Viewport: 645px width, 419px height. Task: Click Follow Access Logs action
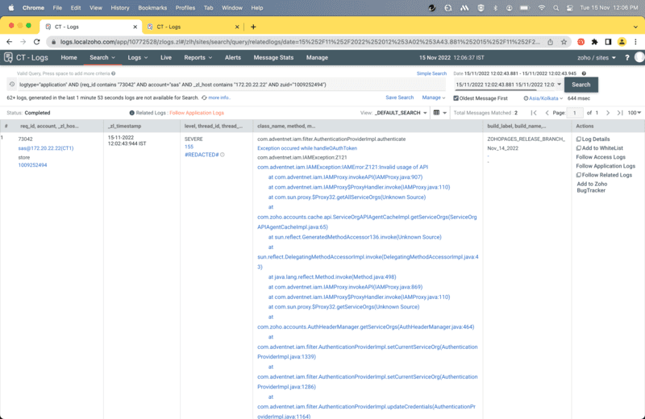pyautogui.click(x=600, y=157)
